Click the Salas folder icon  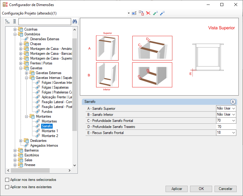click(x=21, y=160)
